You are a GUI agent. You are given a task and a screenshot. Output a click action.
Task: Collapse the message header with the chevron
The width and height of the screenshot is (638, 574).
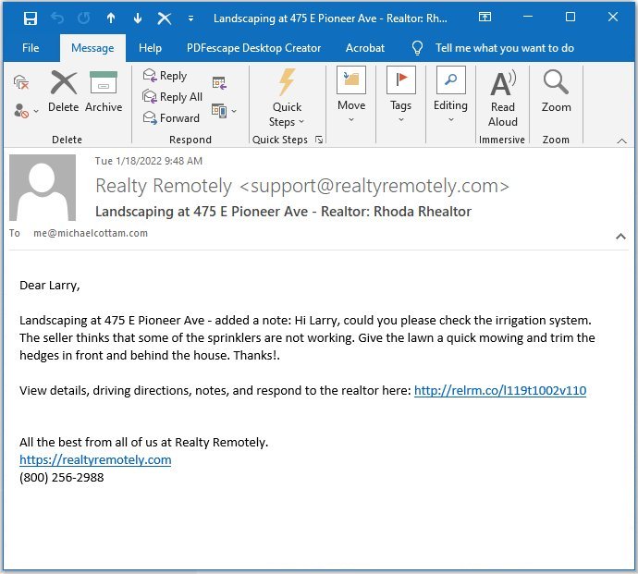(x=620, y=236)
